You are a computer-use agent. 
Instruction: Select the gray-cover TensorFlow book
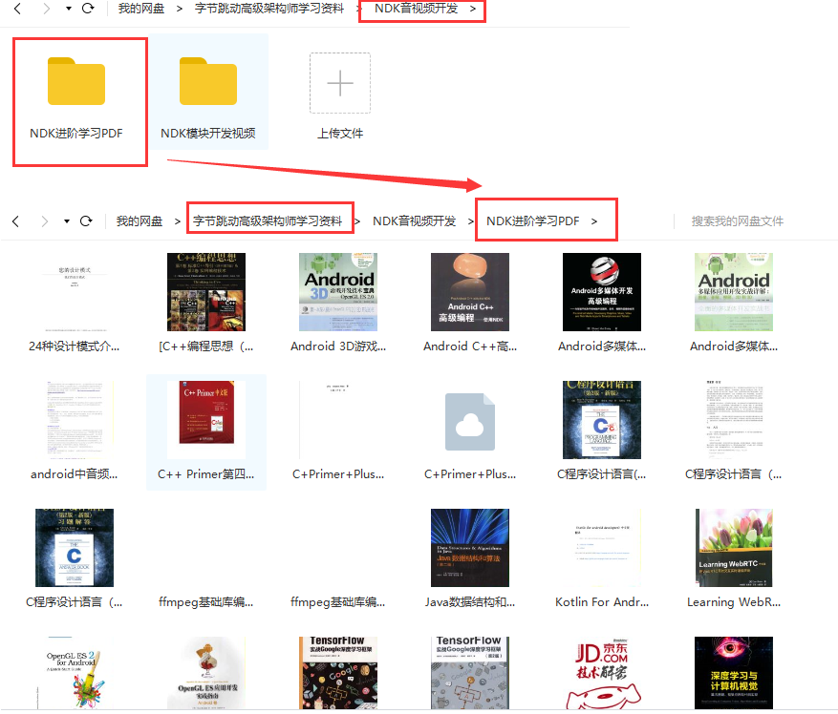(x=470, y=672)
